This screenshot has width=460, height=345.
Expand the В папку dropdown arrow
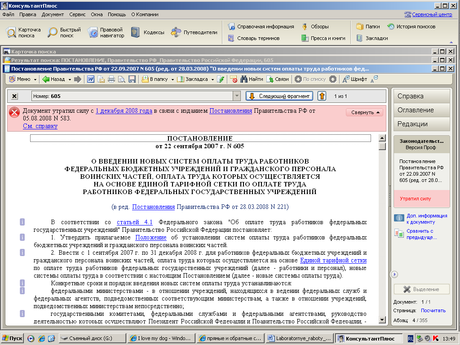[x=172, y=80]
